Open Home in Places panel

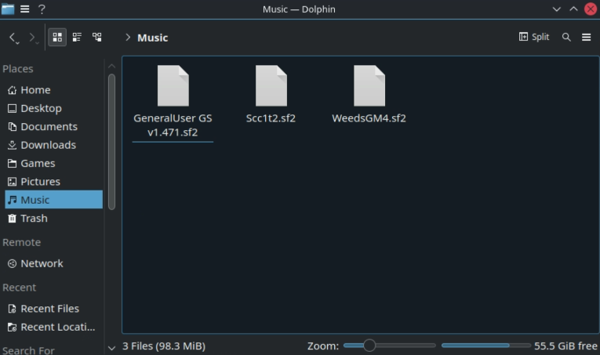tap(53, 90)
